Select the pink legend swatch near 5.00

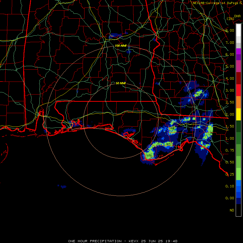coord(238,66)
